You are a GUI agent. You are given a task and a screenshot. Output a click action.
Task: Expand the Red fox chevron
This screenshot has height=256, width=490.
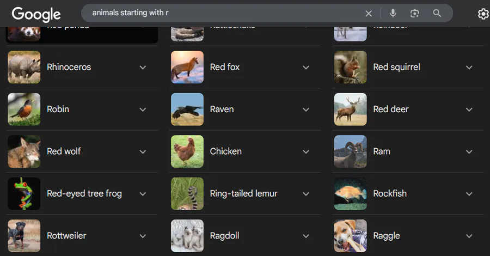pos(306,68)
